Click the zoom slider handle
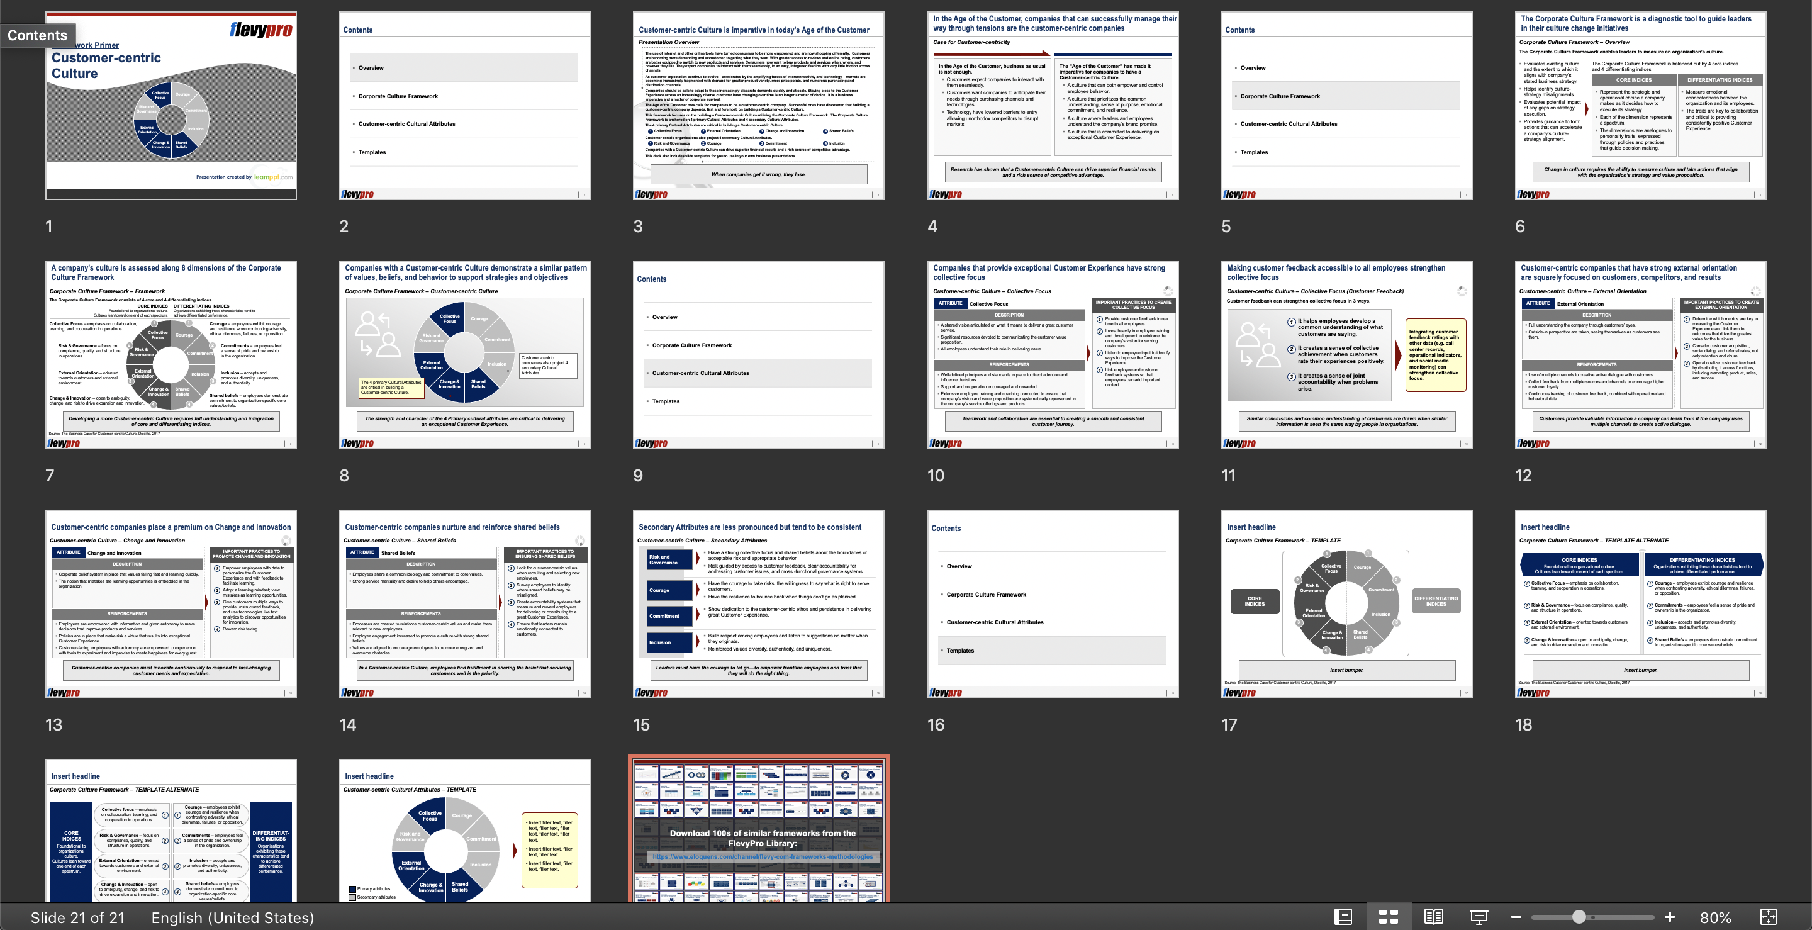 [1579, 917]
